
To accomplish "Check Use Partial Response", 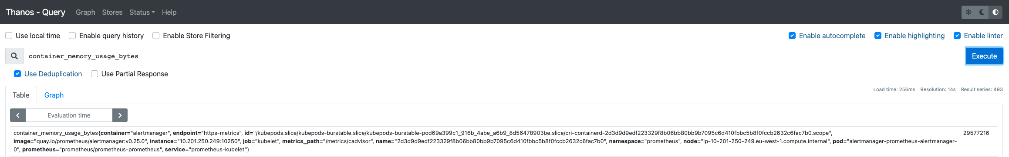I will pos(94,74).
